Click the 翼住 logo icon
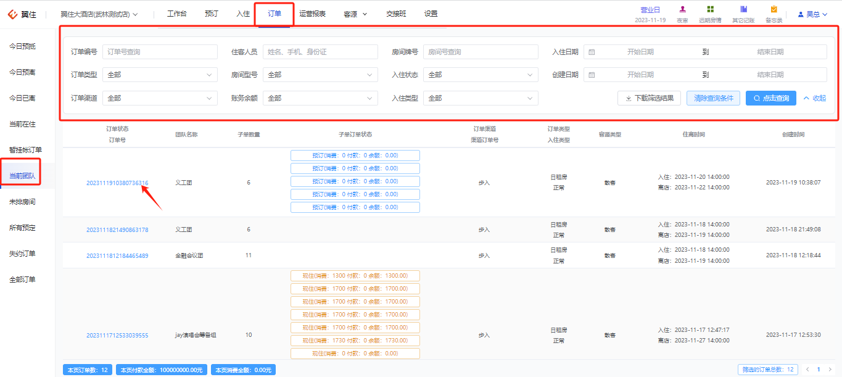Image resolution: width=842 pixels, height=377 pixels. point(12,14)
